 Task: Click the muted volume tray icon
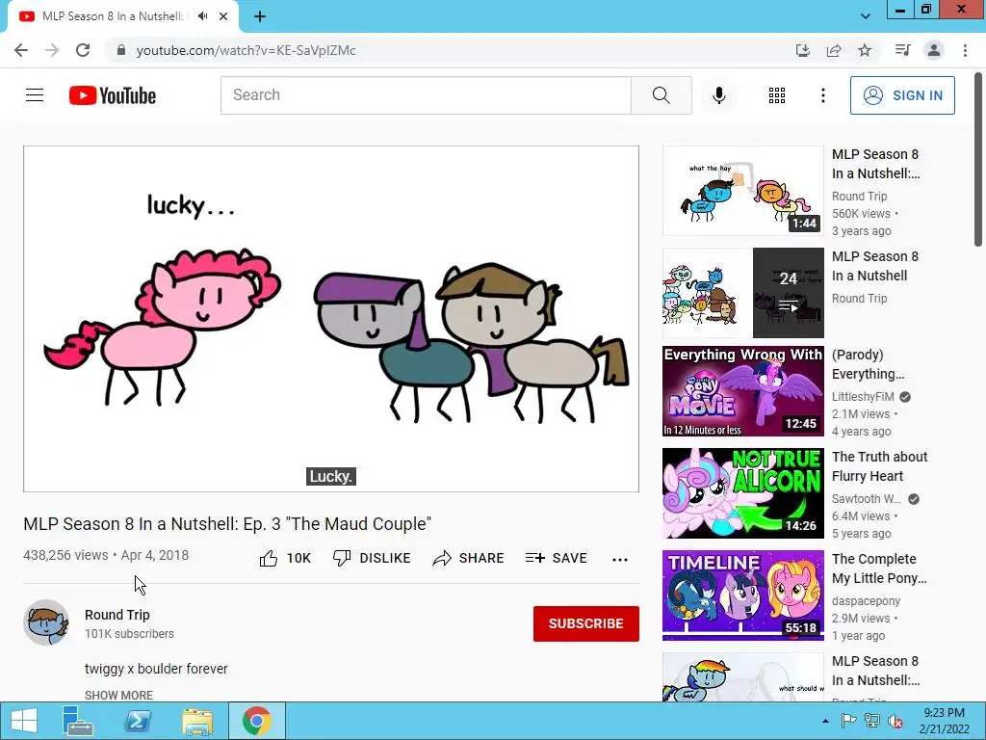click(x=895, y=721)
